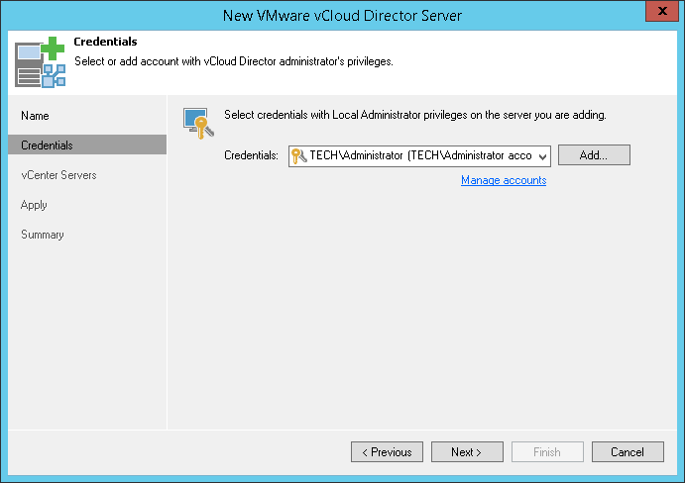Expand the Credentials dropdown arrow
Image resolution: width=685 pixels, height=483 pixels.
coord(541,156)
